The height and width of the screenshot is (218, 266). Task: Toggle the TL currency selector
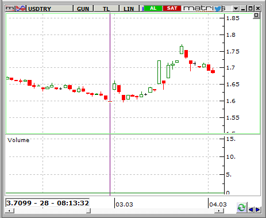106,9
